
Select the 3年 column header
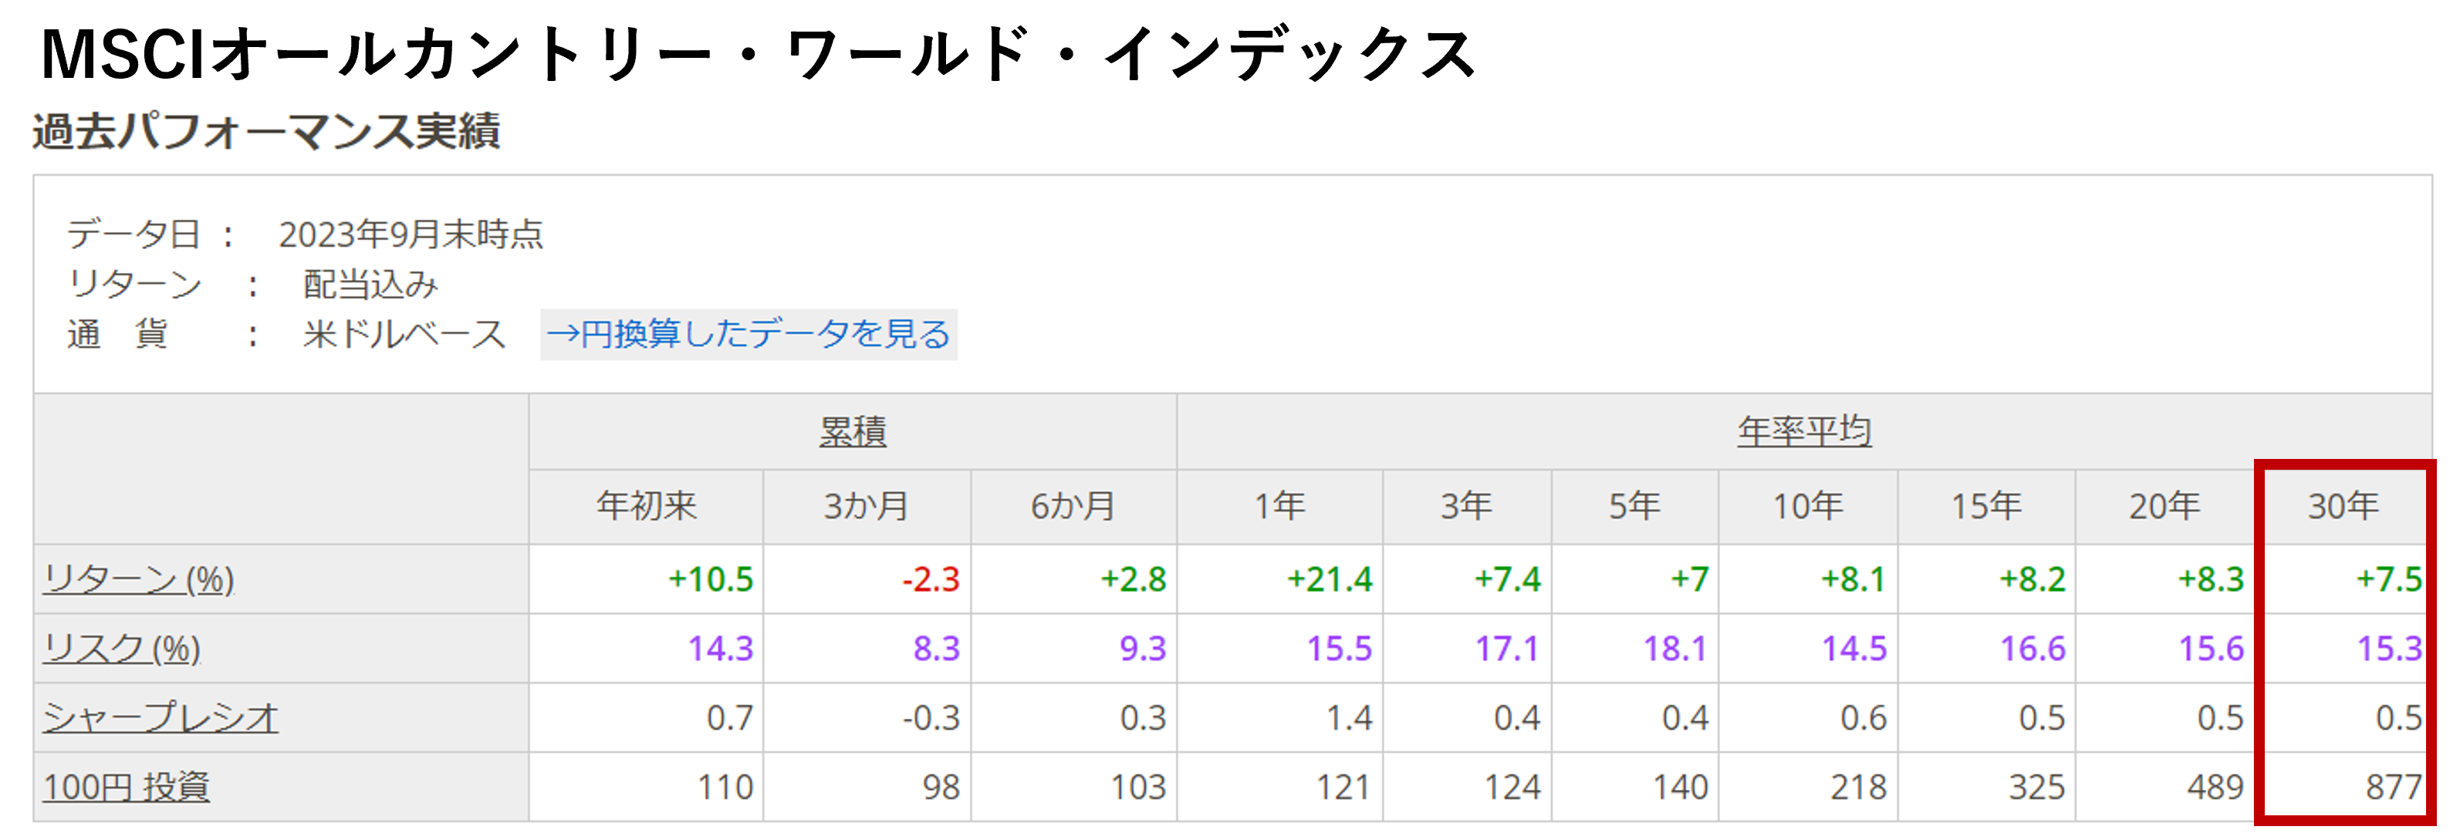coord(1467,506)
